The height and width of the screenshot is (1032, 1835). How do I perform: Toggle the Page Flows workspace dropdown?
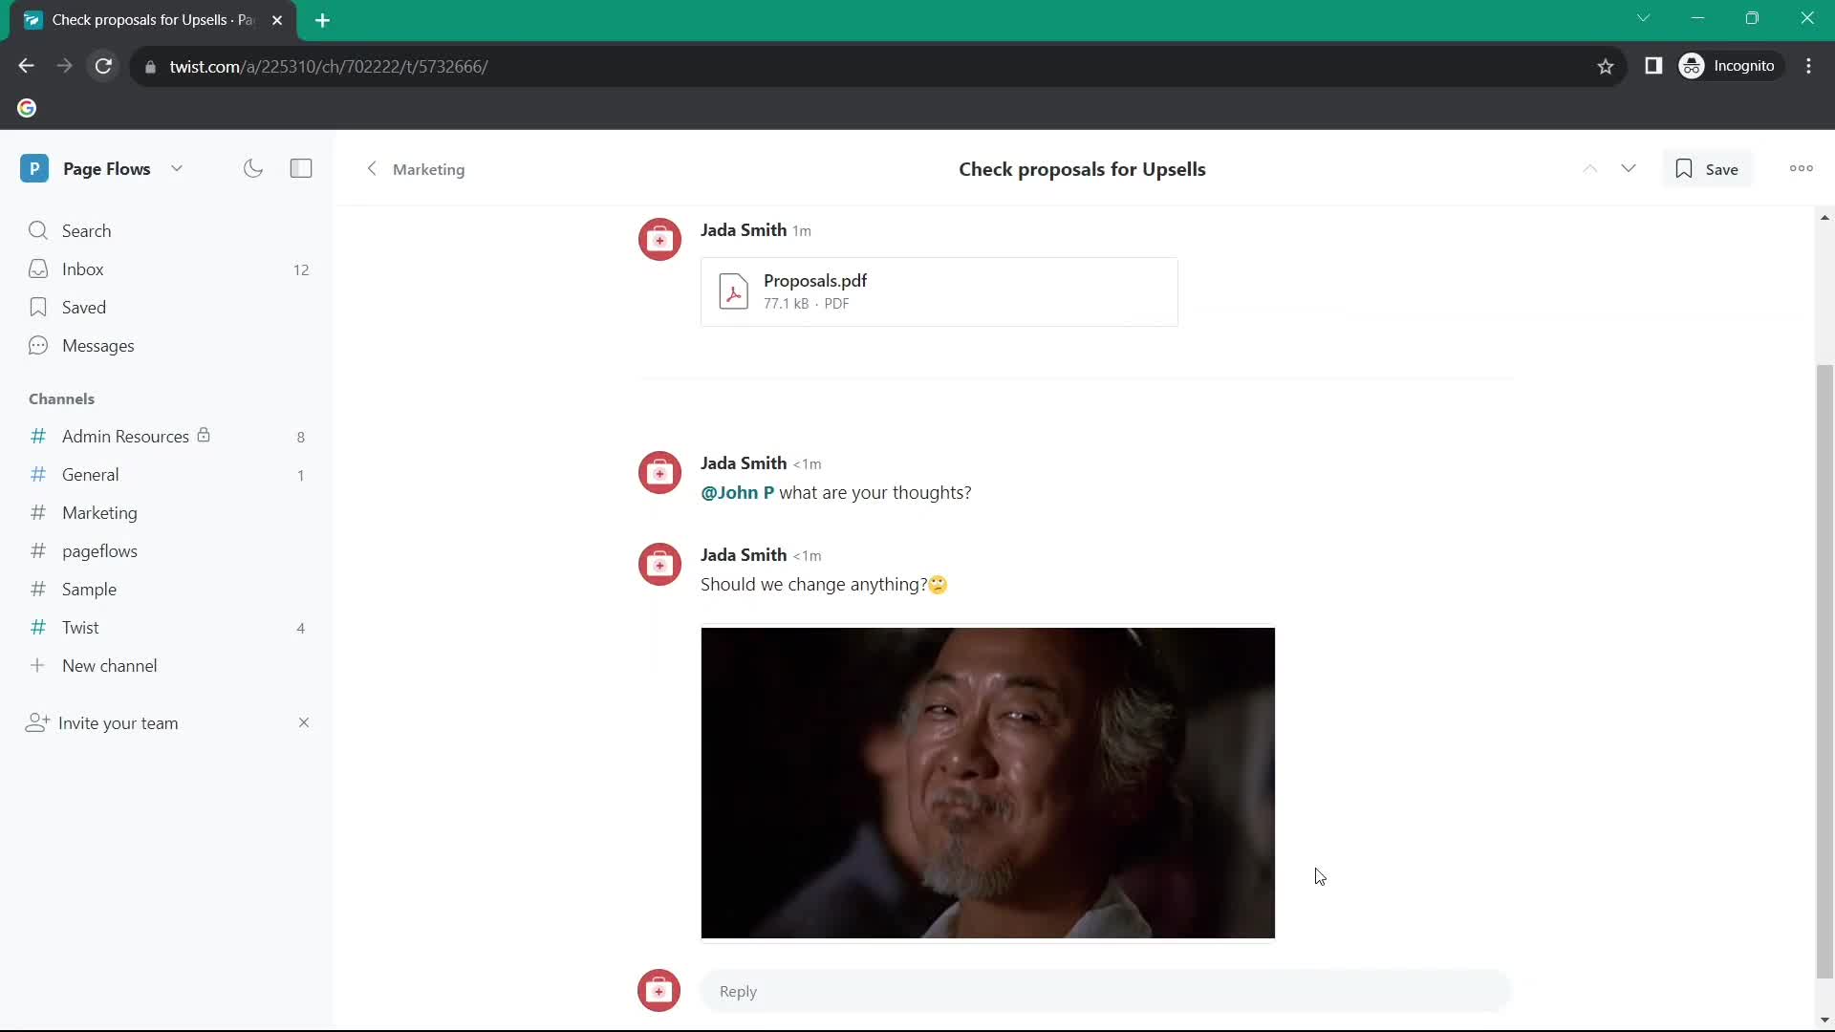175,167
